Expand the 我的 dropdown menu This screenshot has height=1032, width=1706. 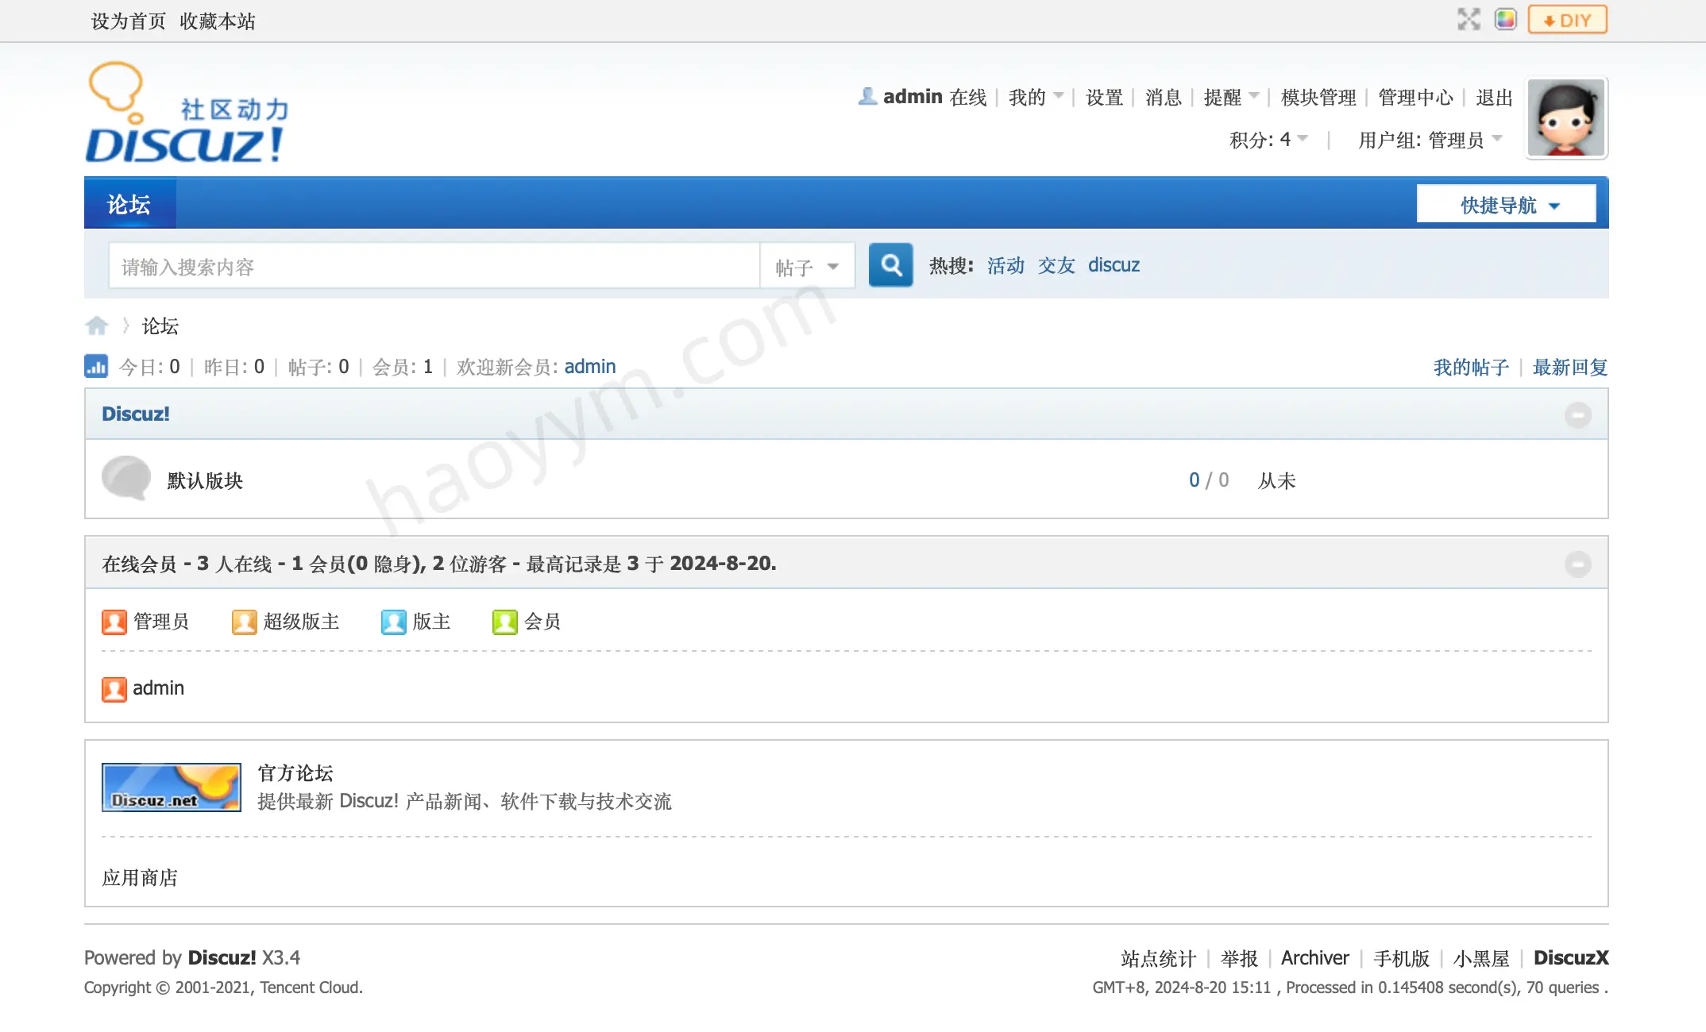[1034, 97]
